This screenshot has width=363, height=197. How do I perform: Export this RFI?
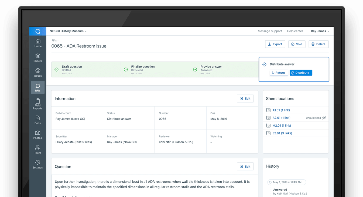coord(275,44)
